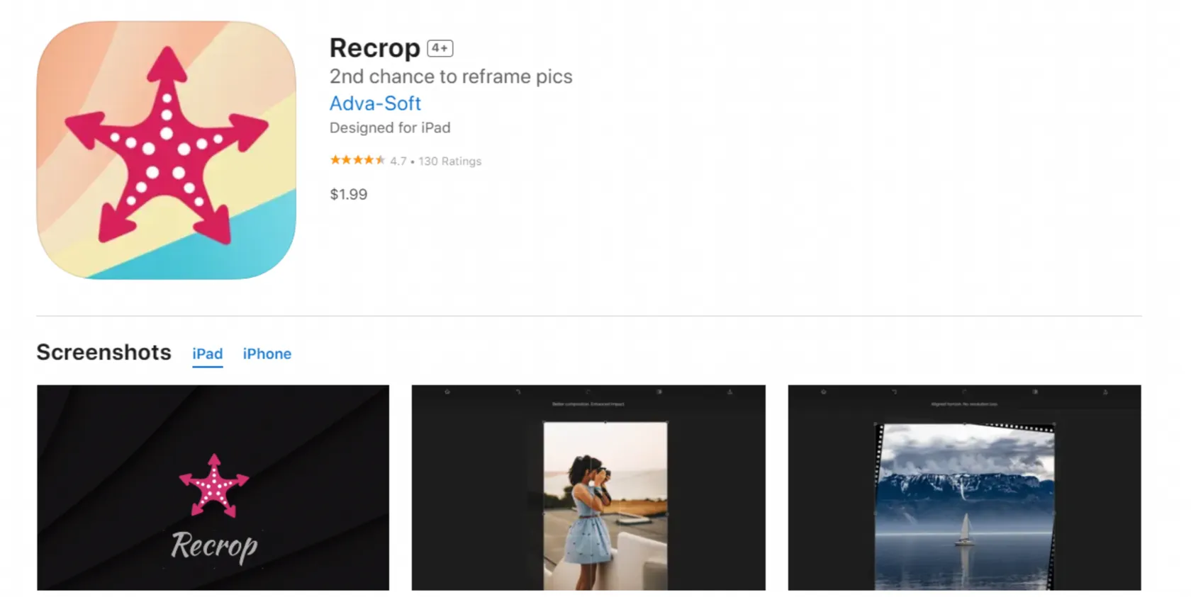Image resolution: width=1191 pixels, height=597 pixels.
Task: Click the cursive Recrop text in the splash screenshot
Action: pos(214,546)
